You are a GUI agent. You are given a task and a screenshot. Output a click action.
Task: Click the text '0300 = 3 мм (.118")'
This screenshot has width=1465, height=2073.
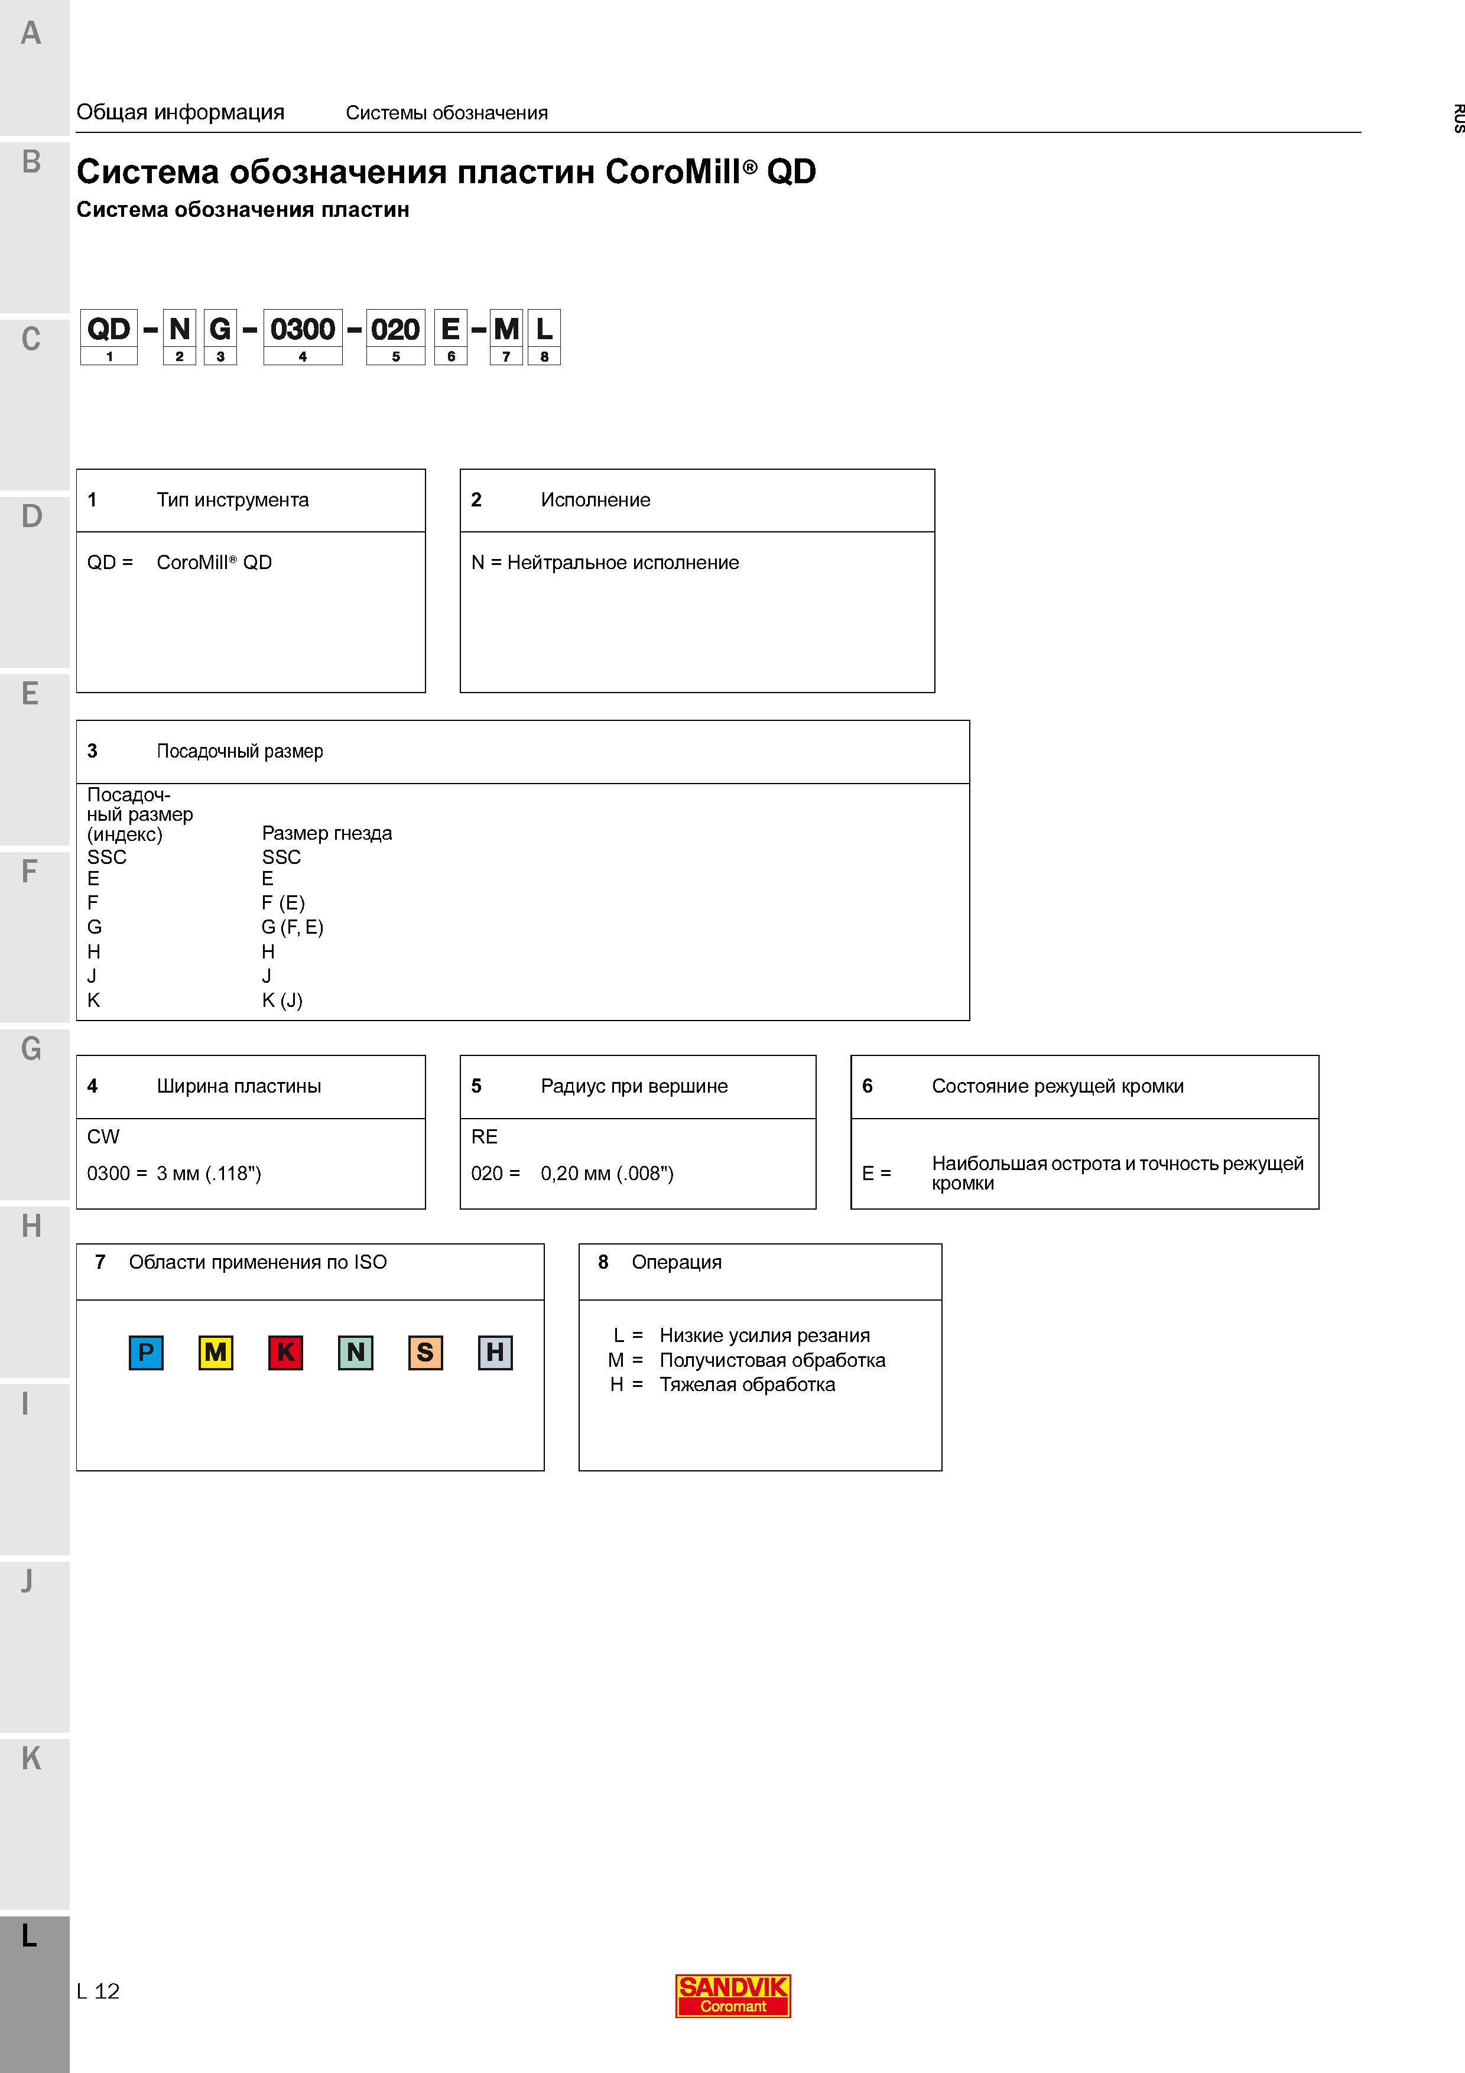pyautogui.click(x=174, y=1174)
